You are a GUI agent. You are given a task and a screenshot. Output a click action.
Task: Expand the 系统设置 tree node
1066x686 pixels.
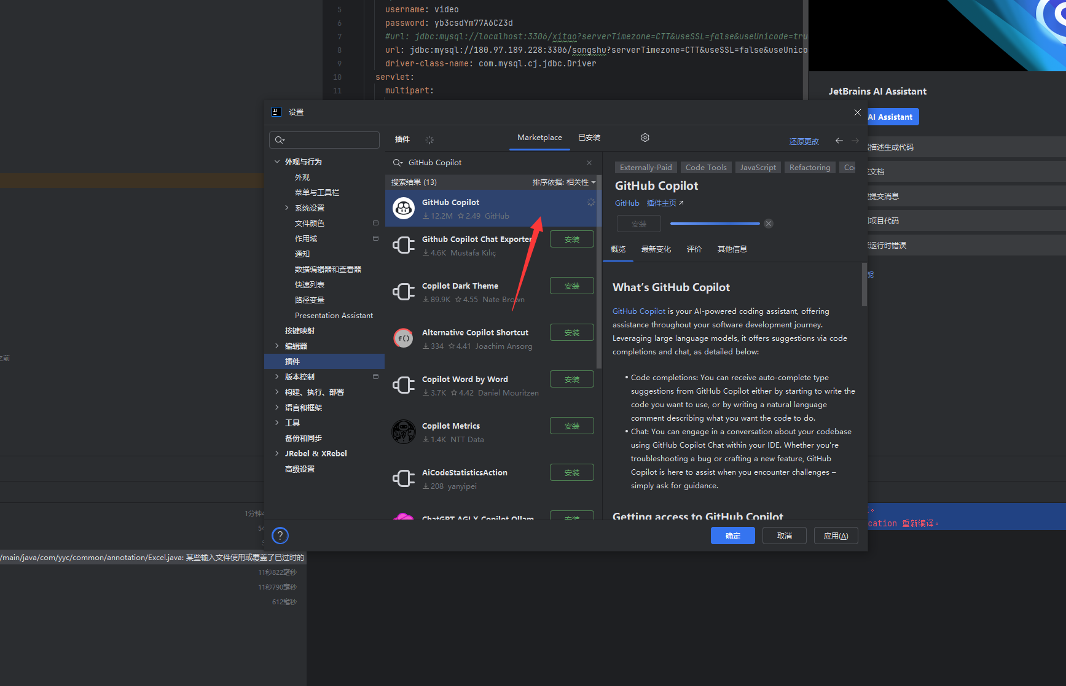tap(287, 208)
